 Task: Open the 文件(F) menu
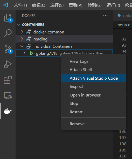[20, 5]
